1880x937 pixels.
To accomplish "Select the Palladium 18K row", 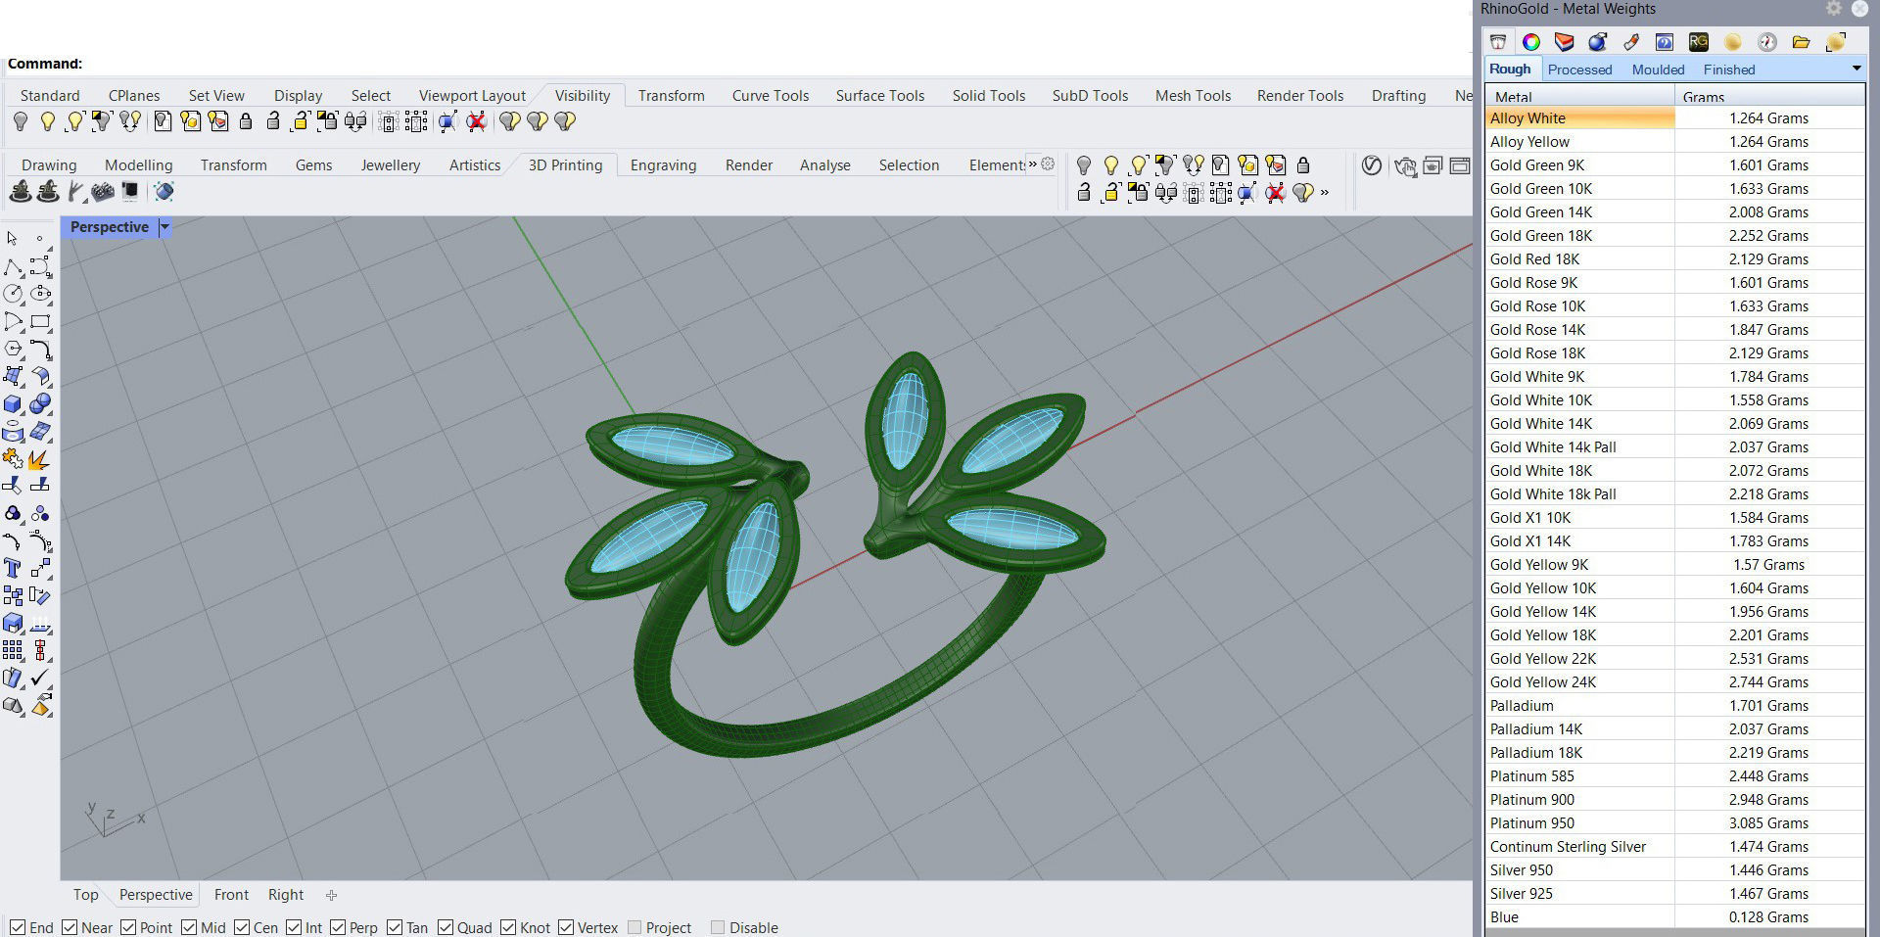I will 1674,752.
